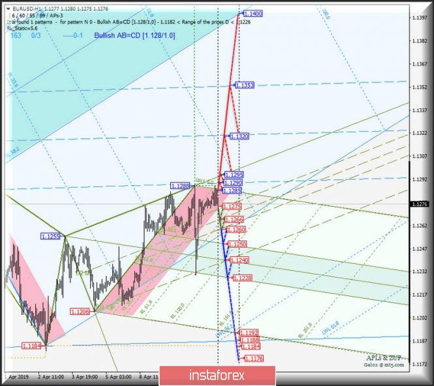The height and width of the screenshot is (386, 434).
Task: Select the red 1.1250 price label
Action: (x=237, y=245)
